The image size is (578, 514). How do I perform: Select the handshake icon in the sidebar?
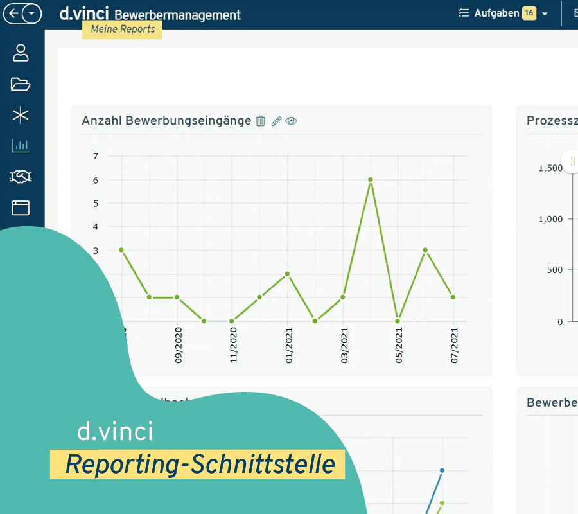point(21,177)
